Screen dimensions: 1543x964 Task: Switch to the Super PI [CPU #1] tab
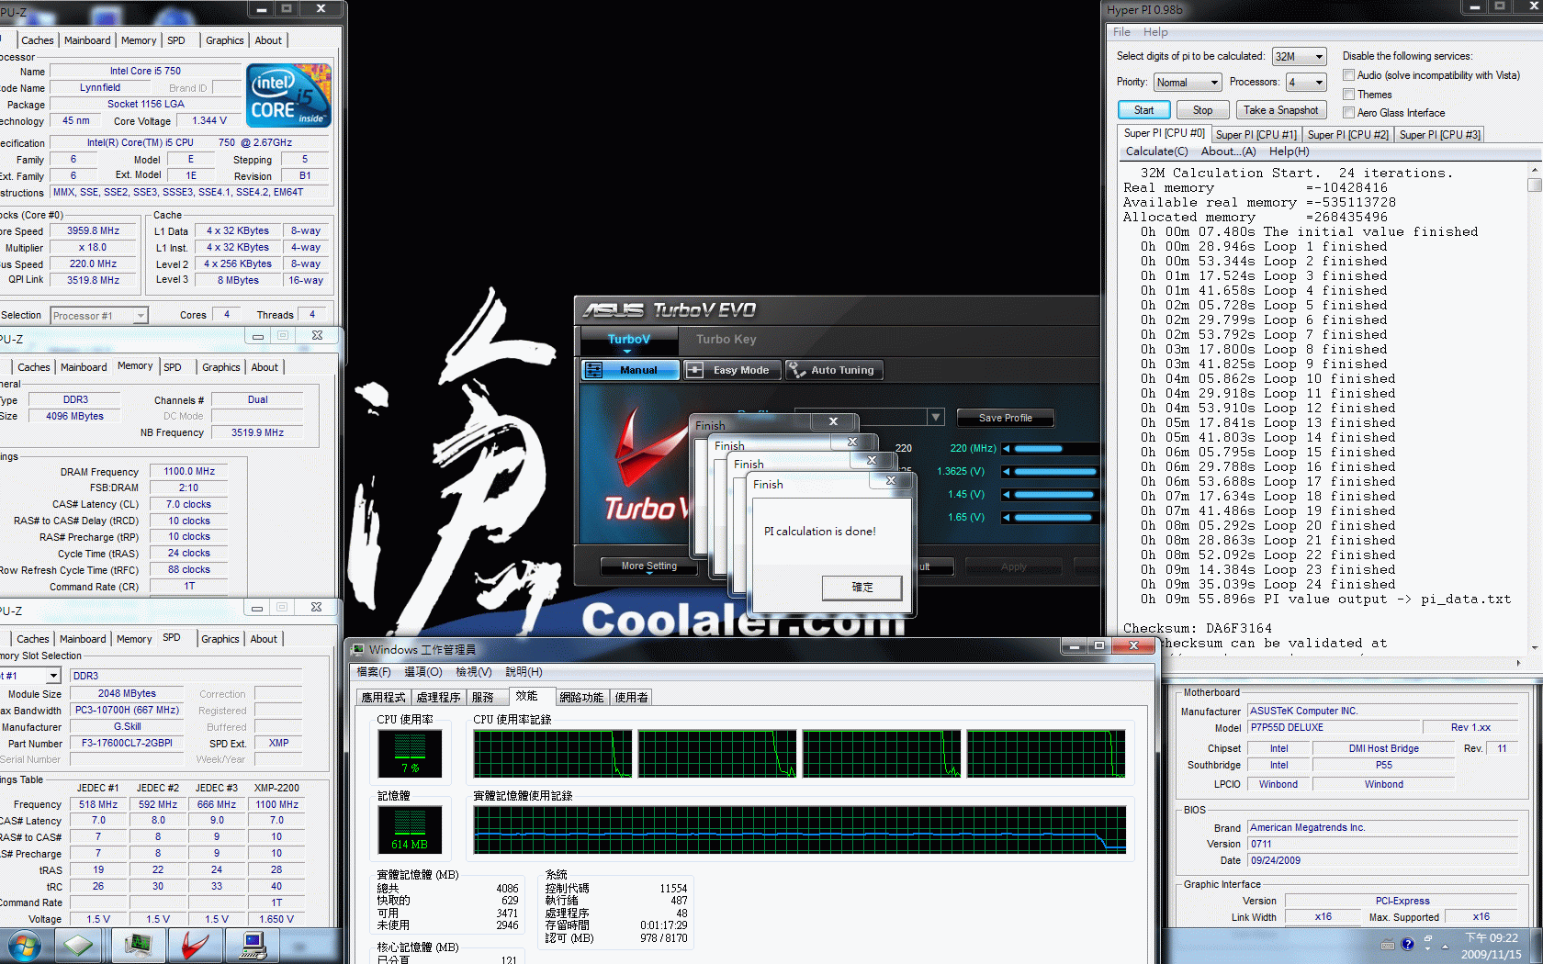coord(1256,135)
